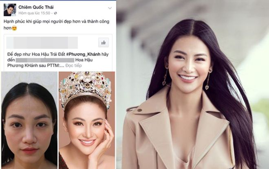Image resolution: width=269 pixels, height=169 pixels.
Task: Open the Chiêm Quốc Thái profile name
Action: click(x=36, y=7)
